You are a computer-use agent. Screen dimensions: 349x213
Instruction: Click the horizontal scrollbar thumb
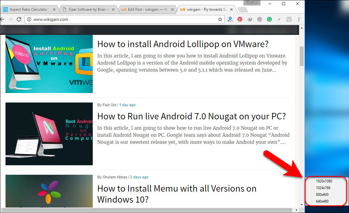click(x=147, y=210)
